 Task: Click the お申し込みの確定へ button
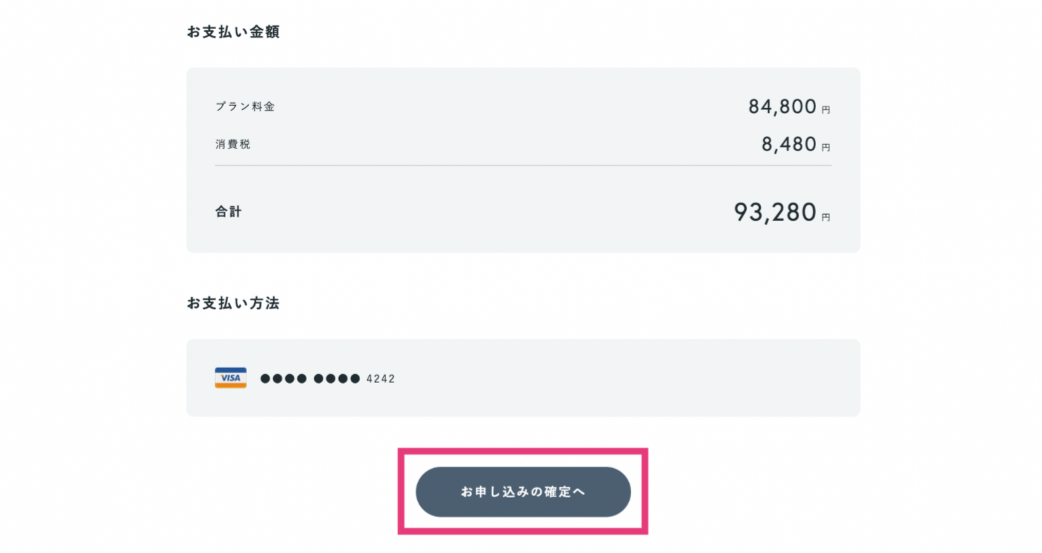523,492
